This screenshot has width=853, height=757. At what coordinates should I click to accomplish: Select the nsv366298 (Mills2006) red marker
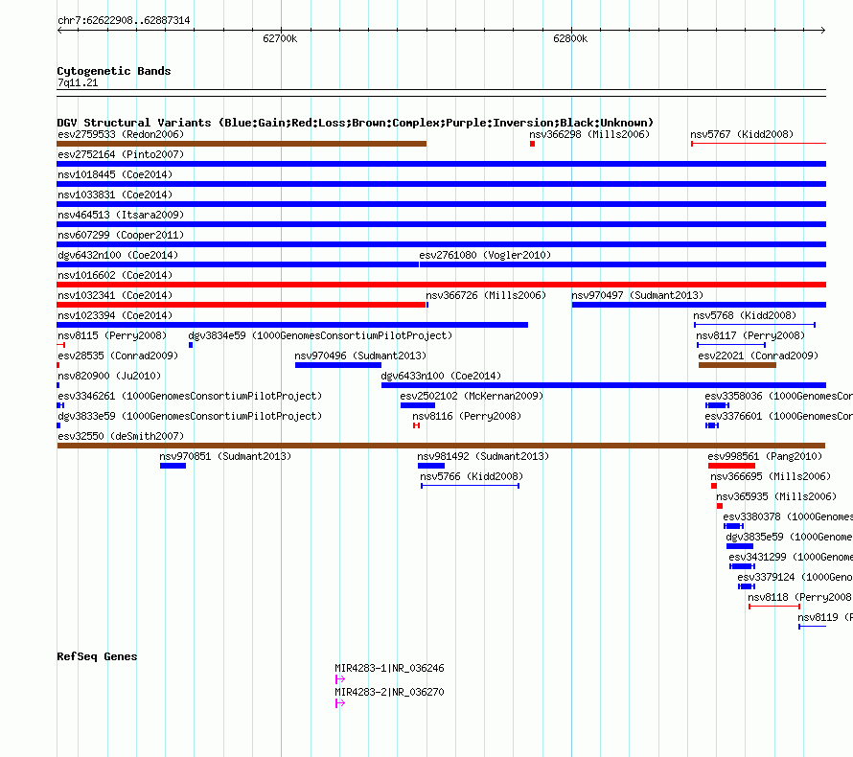click(532, 144)
